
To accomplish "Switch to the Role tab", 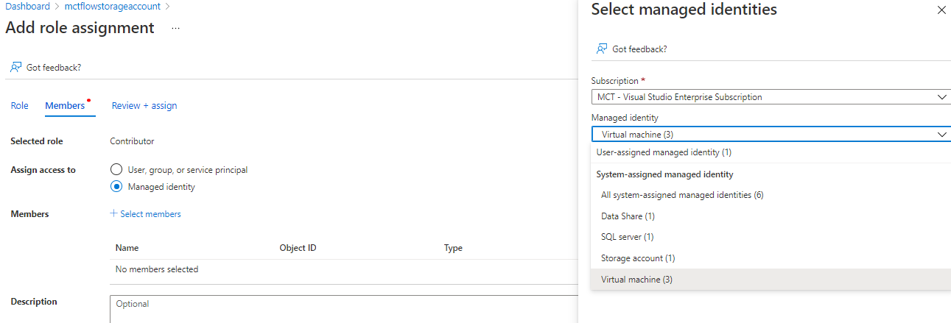I will click(19, 106).
